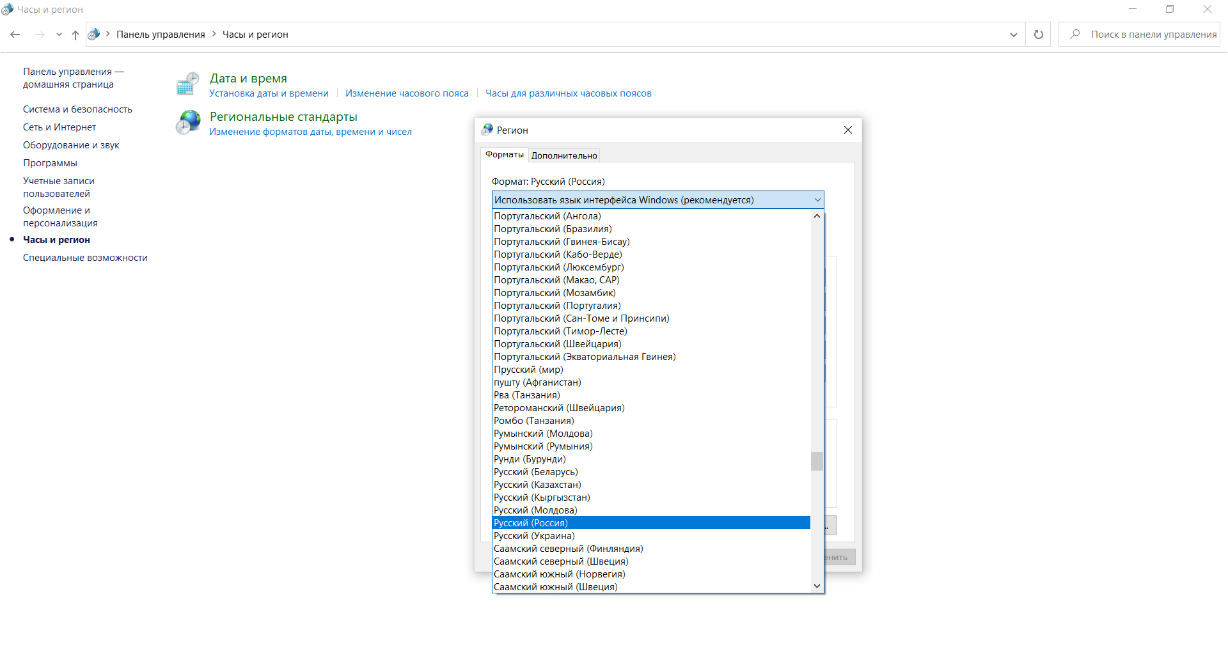Open 'Программы' in sidebar

click(50, 163)
